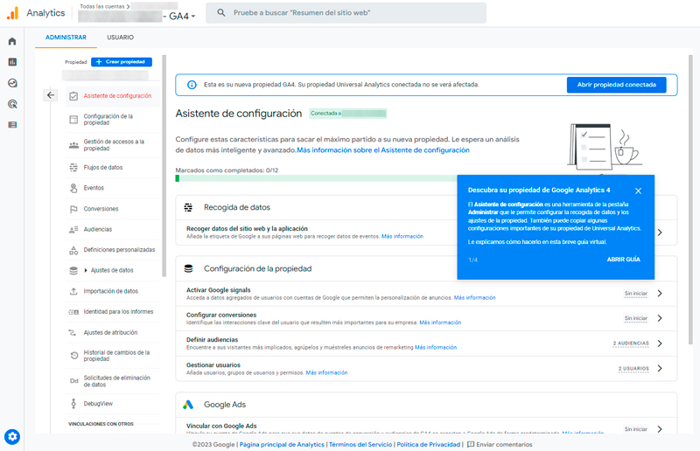The height and width of the screenshot is (451, 700).
Task: Click the Definiciones personalizadas shapes icon
Action: tap(73, 250)
